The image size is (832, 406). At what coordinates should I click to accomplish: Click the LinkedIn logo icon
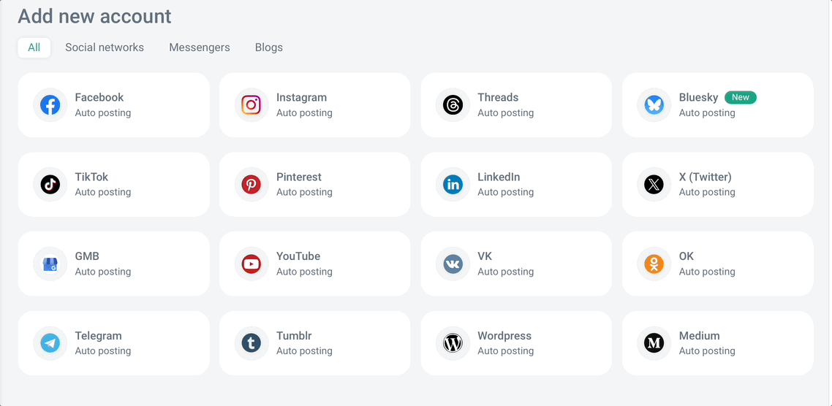(453, 185)
